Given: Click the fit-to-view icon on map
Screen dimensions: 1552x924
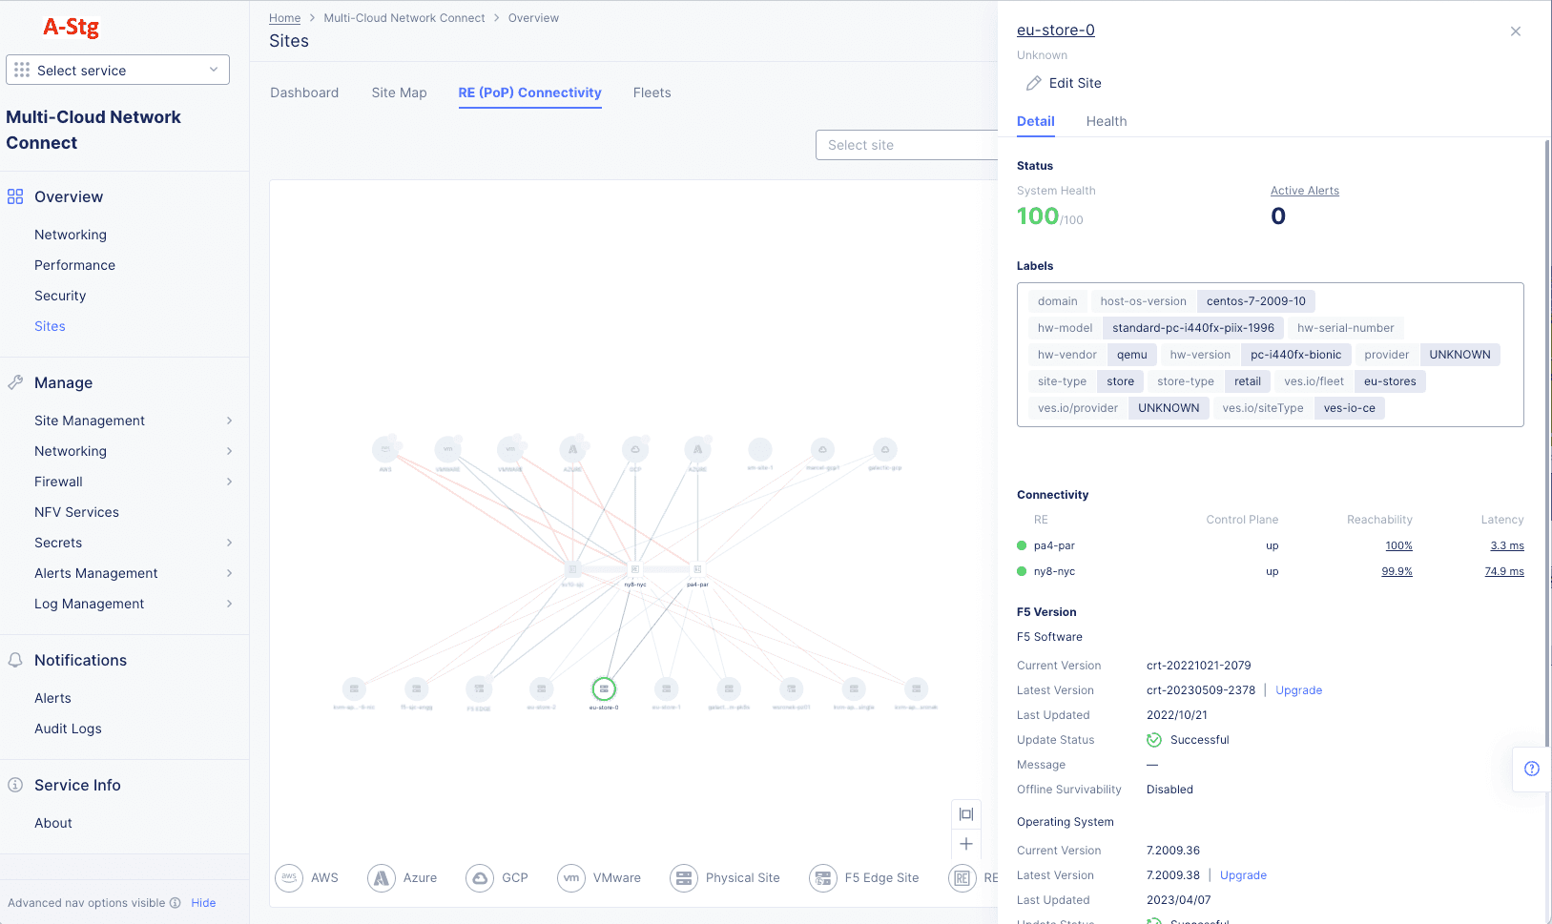Looking at the screenshot, I should (x=966, y=814).
